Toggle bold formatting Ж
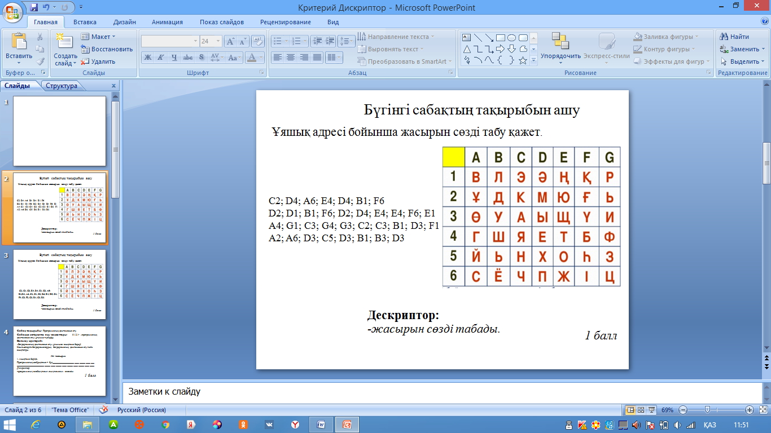 [x=147, y=58]
